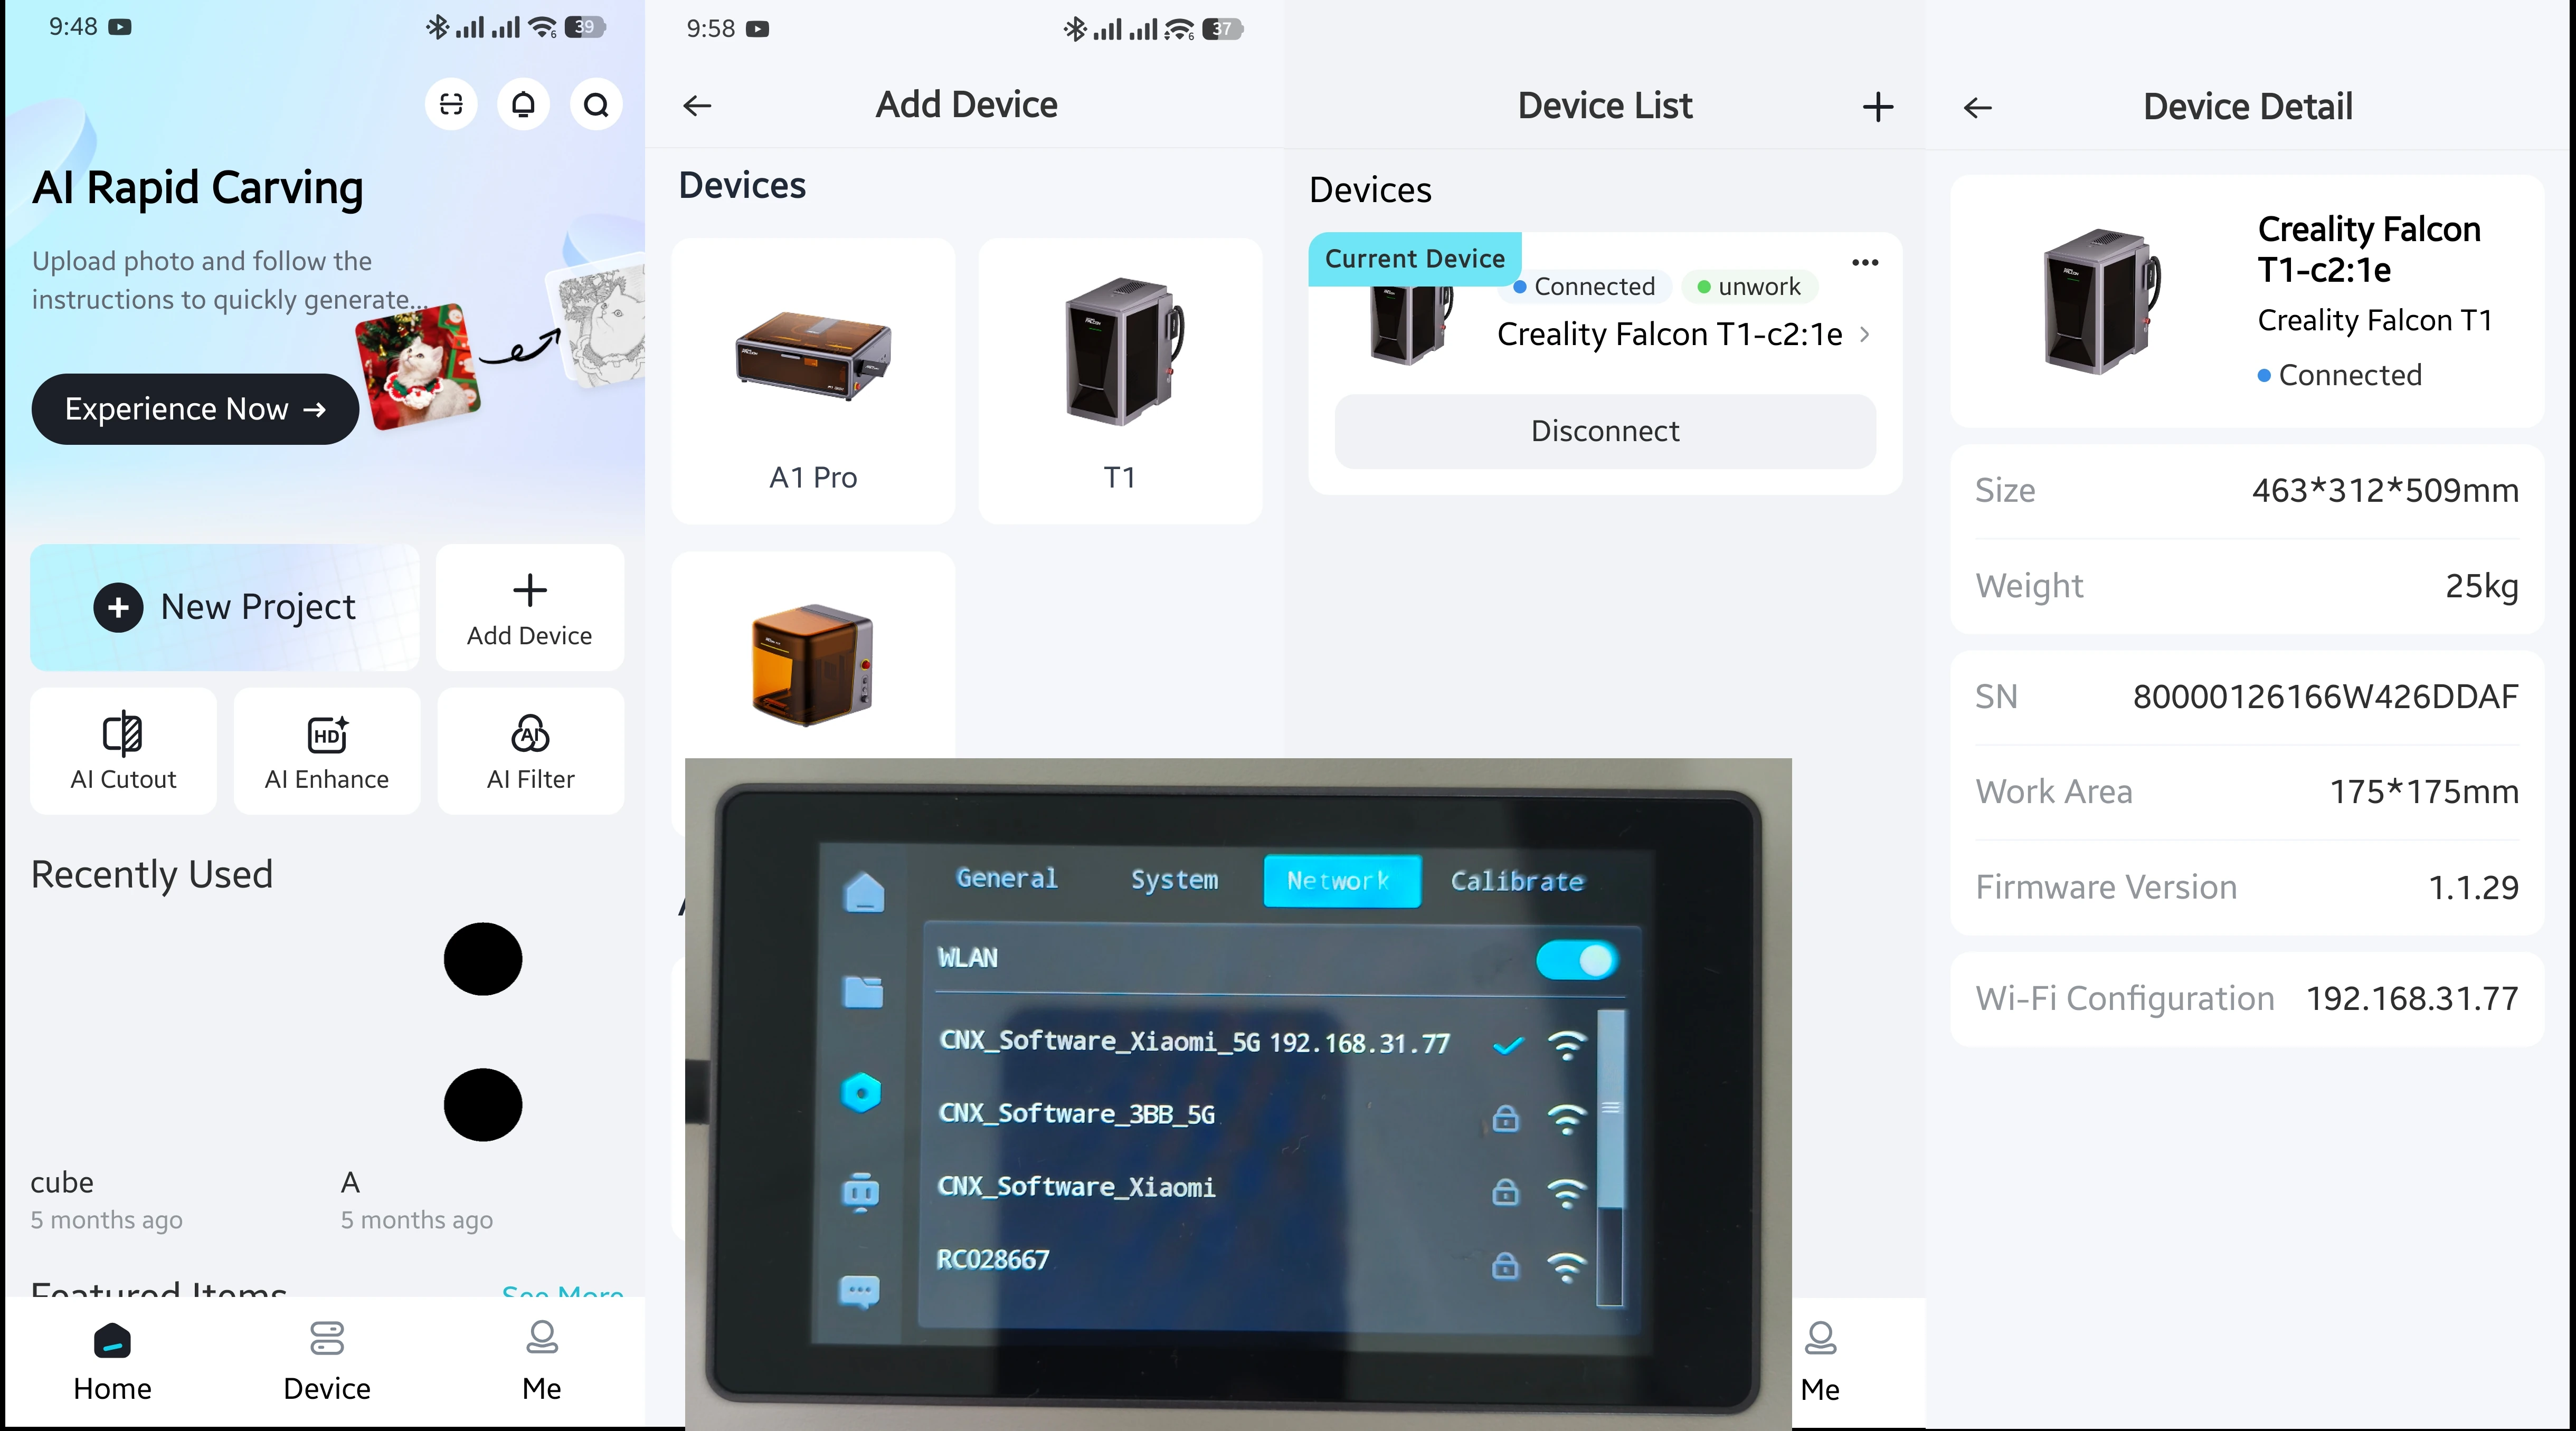Tap touchscreen folder sidebar icon
Viewport: 2576px width, 1431px height.
tap(863, 991)
